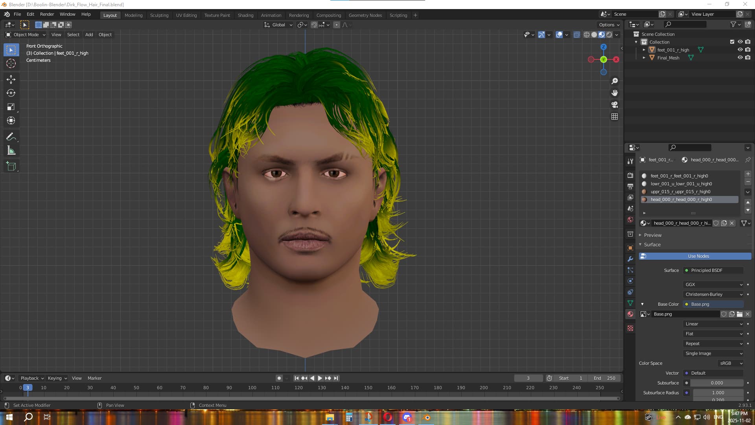Open the GGX distribution dropdown
Viewport: 755px width, 425px height.
(x=713, y=285)
